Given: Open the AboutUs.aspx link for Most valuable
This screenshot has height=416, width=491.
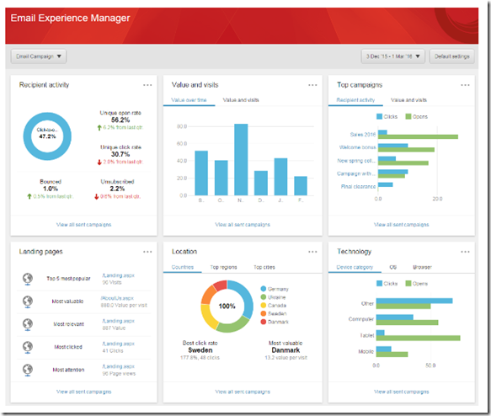Looking at the screenshot, I should tap(117, 298).
